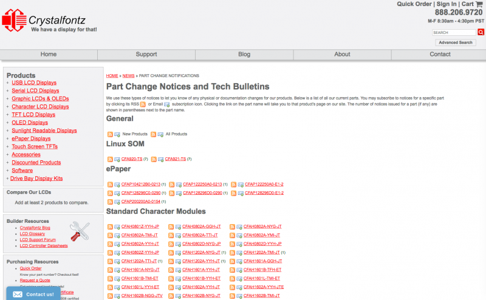Open the Home navigation tab
486x300 pixels.
point(49,54)
